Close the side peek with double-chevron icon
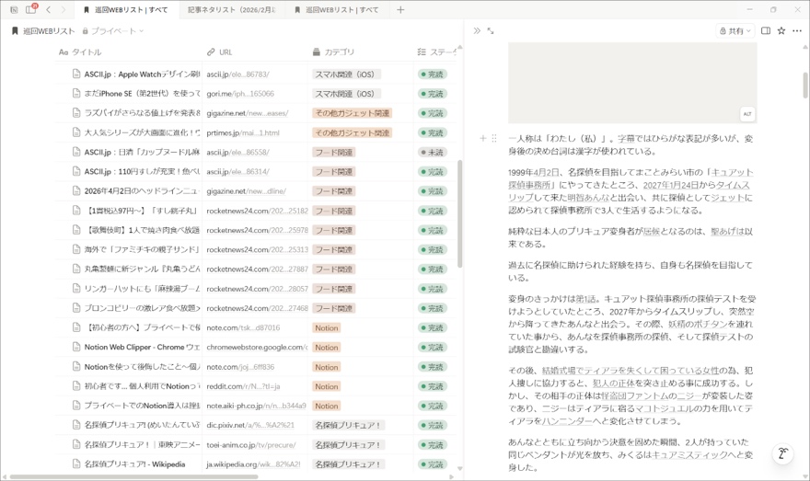Viewport: 810px width, 481px height. tap(477, 31)
